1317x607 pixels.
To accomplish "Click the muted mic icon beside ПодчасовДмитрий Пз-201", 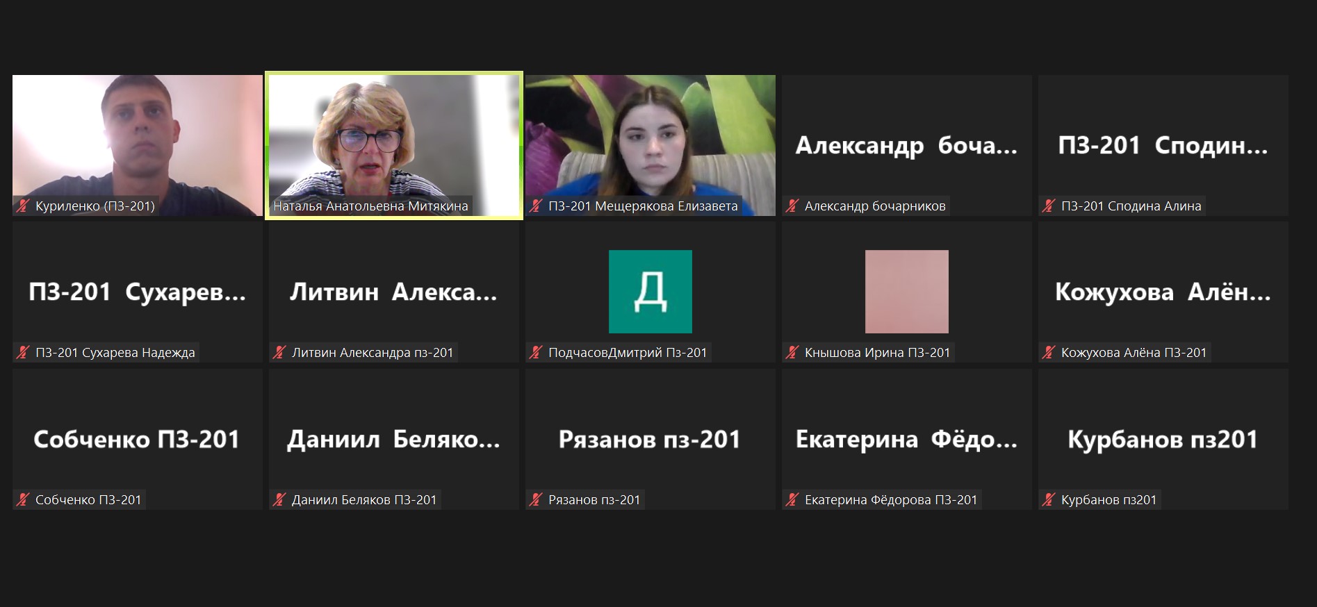I will (536, 352).
